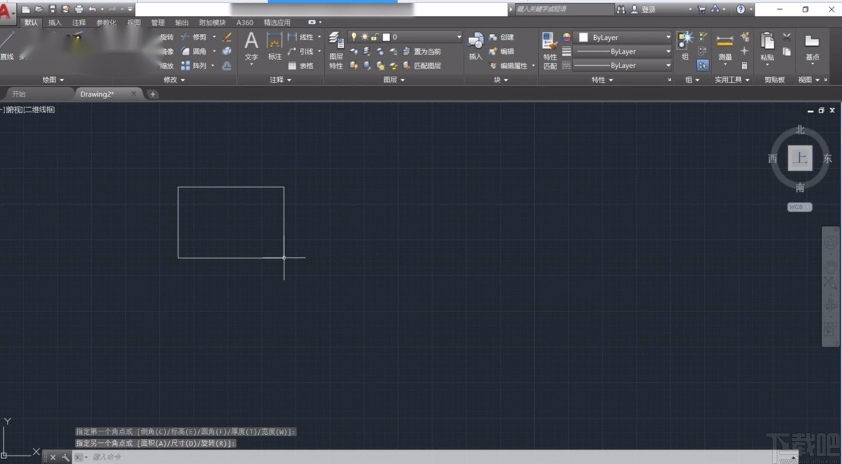This screenshot has height=464, width=842.
Task: Select the Leader (引线) tool
Action: tap(300, 51)
